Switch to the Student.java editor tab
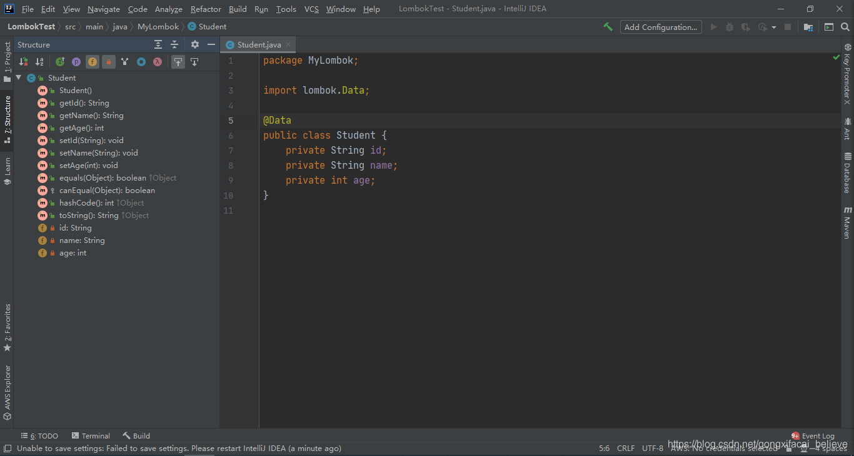Screen dimensions: 854x456 [x=259, y=45]
